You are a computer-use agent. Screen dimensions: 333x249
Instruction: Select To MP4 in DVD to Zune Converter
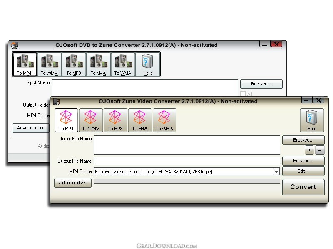[25, 64]
